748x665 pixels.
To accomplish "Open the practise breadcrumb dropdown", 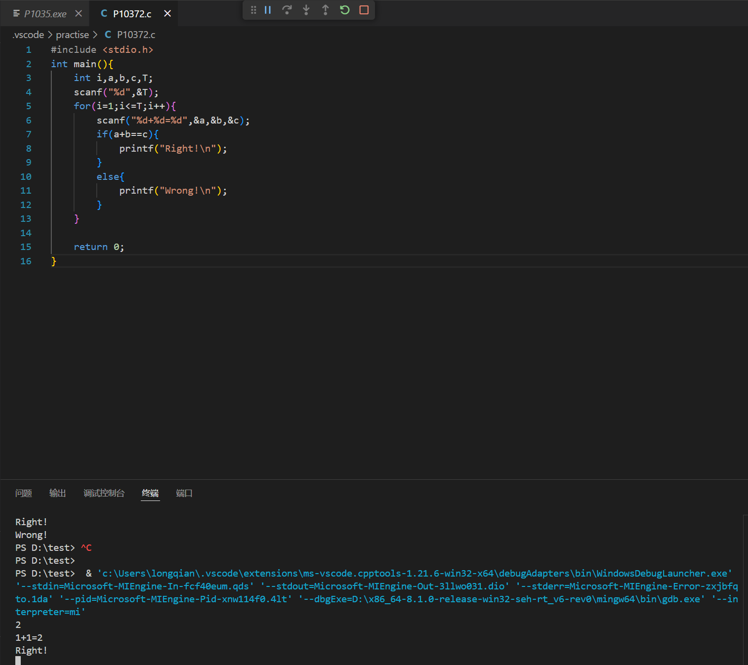I will click(x=72, y=35).
